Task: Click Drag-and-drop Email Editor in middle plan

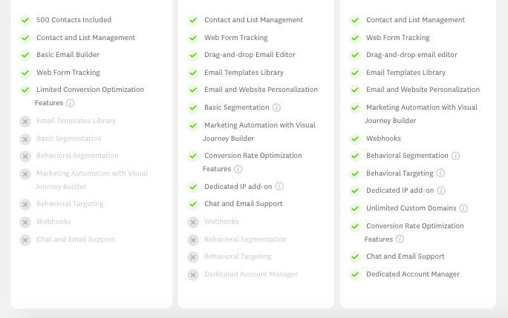Action: tap(250, 55)
